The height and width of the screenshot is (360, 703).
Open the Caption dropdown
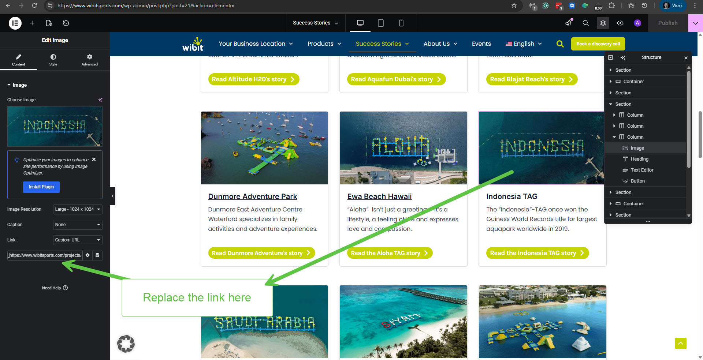coord(78,225)
